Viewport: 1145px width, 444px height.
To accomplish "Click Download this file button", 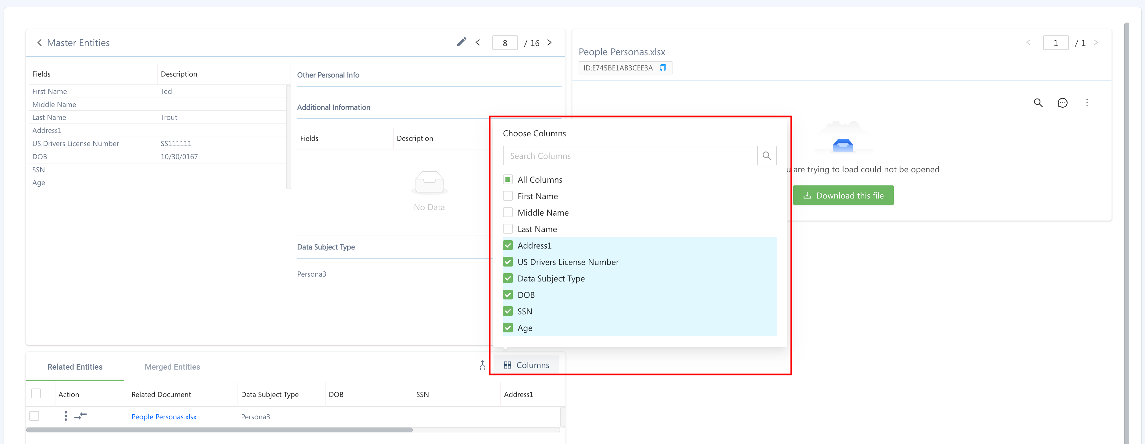I will pos(843,195).
